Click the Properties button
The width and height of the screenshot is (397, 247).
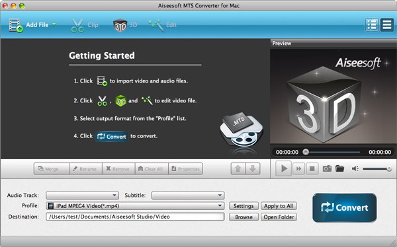(185, 168)
